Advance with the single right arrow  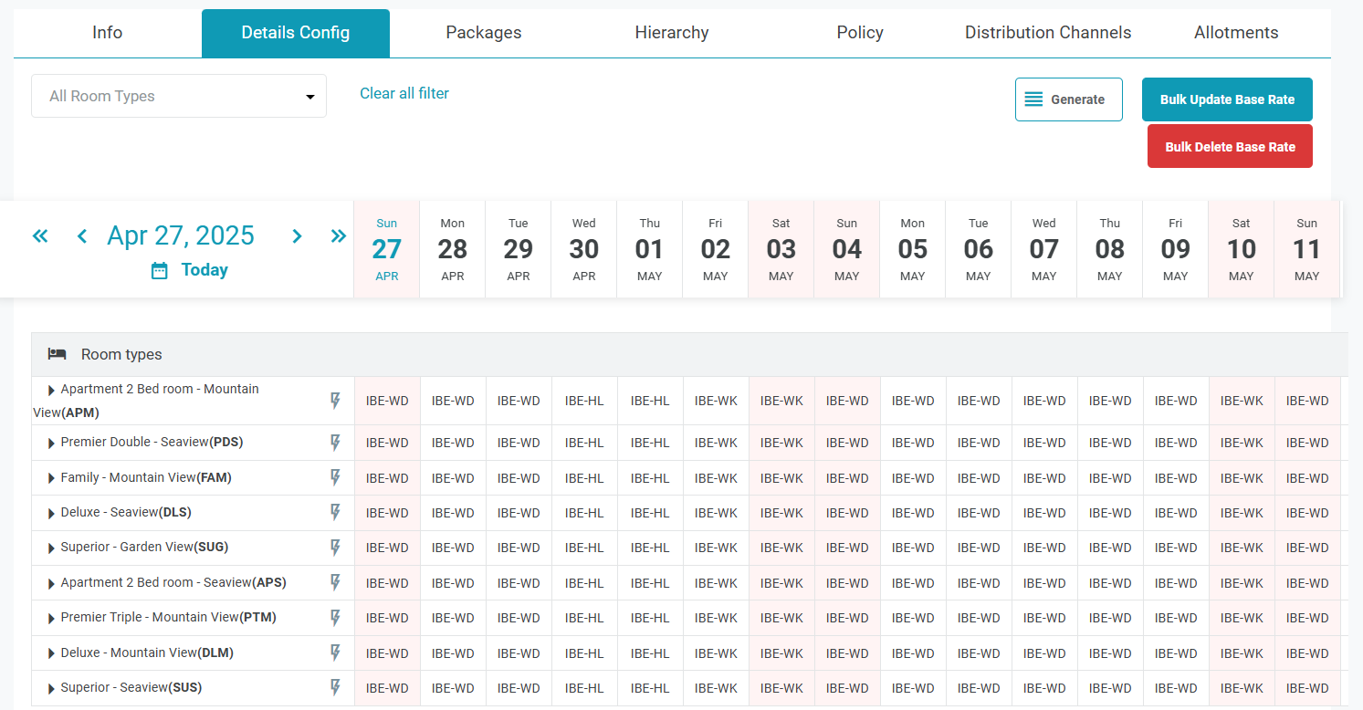coord(297,236)
